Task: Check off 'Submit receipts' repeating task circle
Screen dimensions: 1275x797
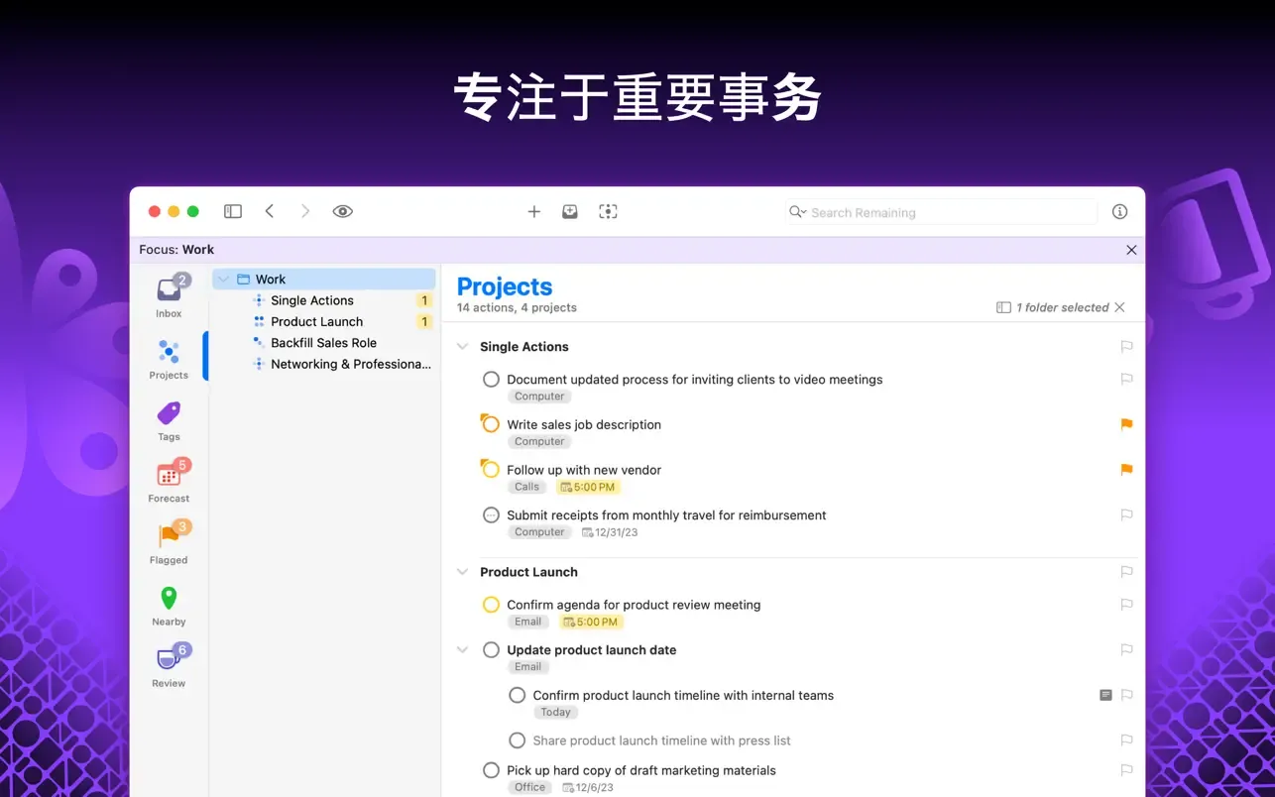Action: 491,515
